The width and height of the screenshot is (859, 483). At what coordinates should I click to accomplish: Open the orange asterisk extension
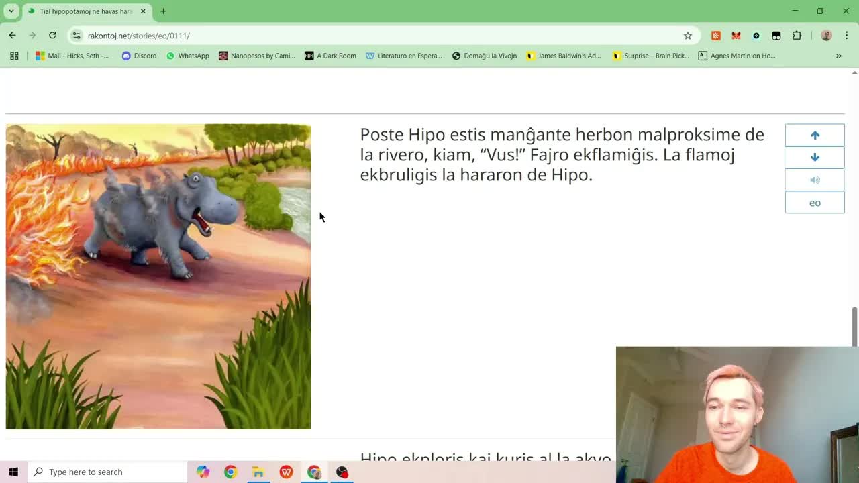click(x=716, y=36)
